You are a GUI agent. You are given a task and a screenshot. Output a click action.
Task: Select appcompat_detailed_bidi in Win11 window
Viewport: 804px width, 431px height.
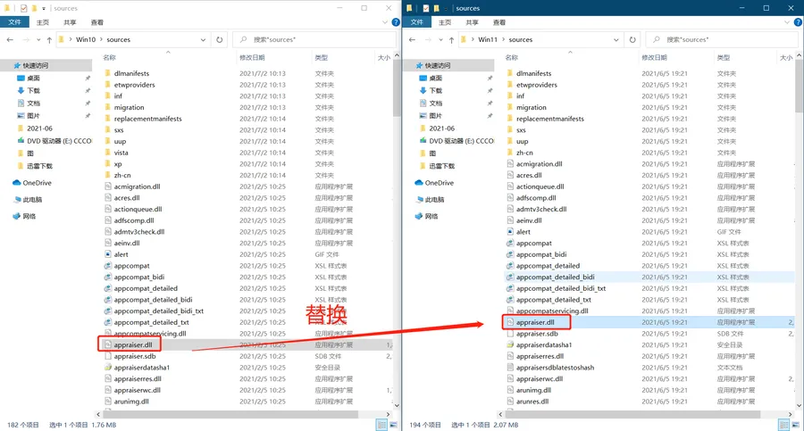(x=555, y=277)
